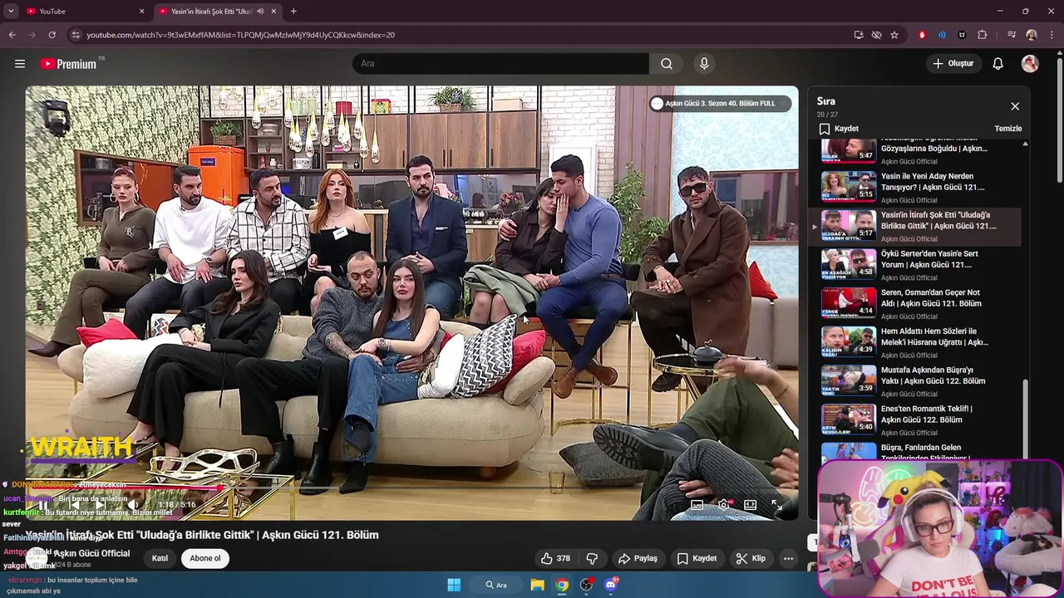1064x598 pixels.
Task: Like the video with 378 likes
Action: pos(555,558)
